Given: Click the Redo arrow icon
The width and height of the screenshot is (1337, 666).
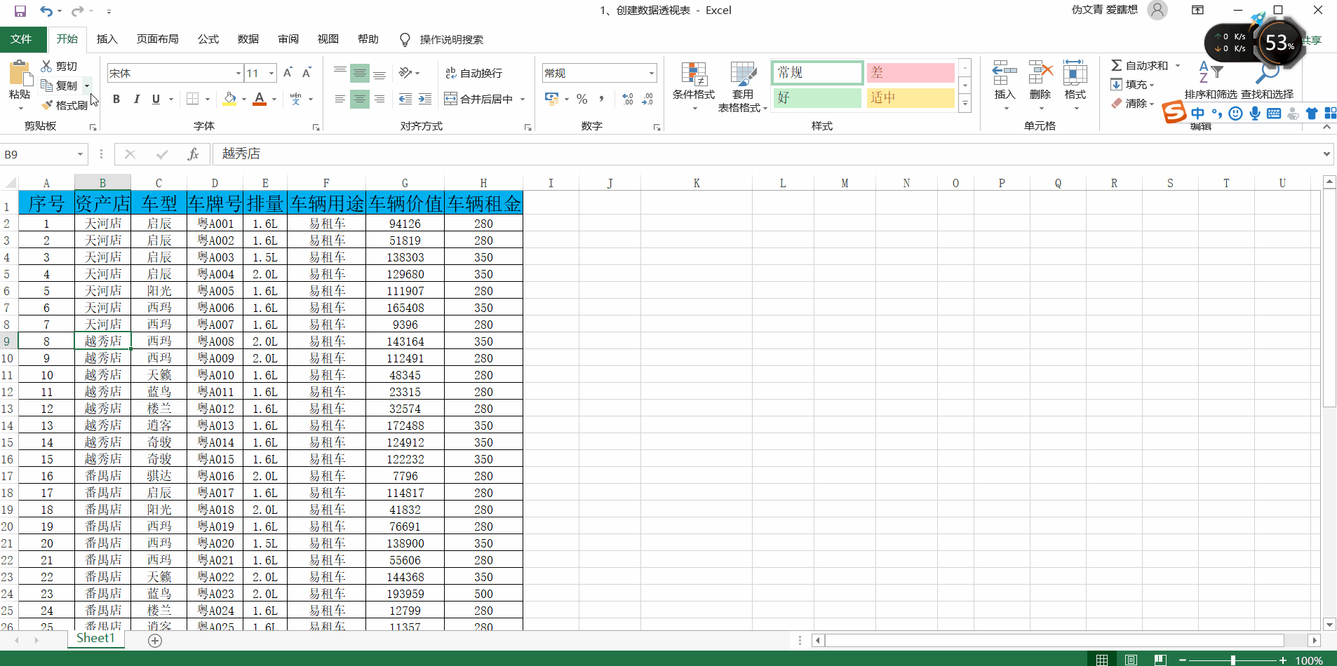Looking at the screenshot, I should pyautogui.click(x=77, y=11).
